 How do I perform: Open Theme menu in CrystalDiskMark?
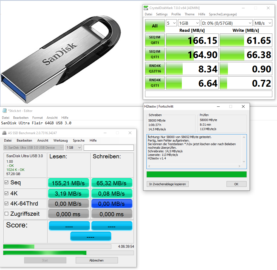190,14
